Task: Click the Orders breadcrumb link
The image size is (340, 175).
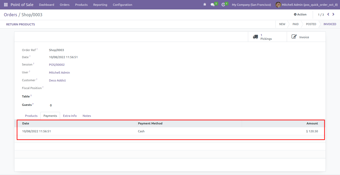Action: [10, 15]
